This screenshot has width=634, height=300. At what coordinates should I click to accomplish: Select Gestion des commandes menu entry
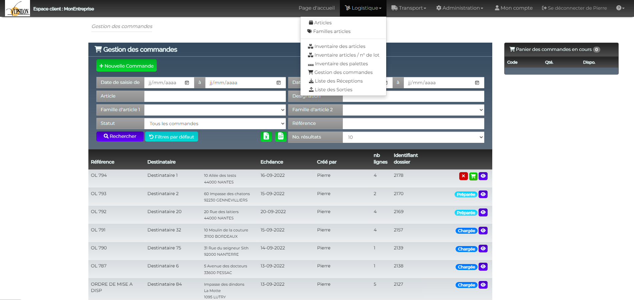(x=340, y=72)
